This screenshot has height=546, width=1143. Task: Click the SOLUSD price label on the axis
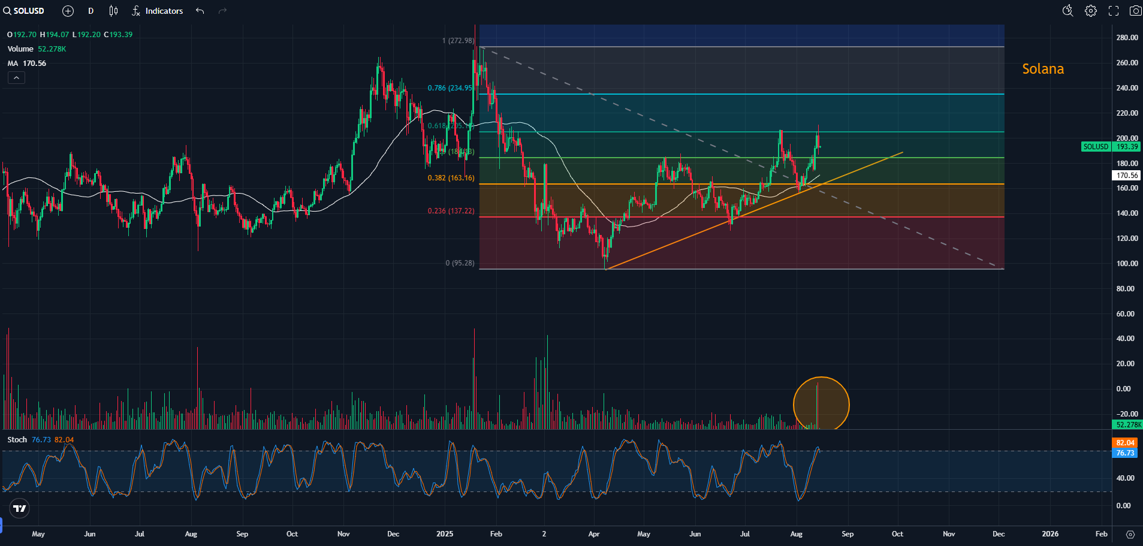(x=1096, y=147)
